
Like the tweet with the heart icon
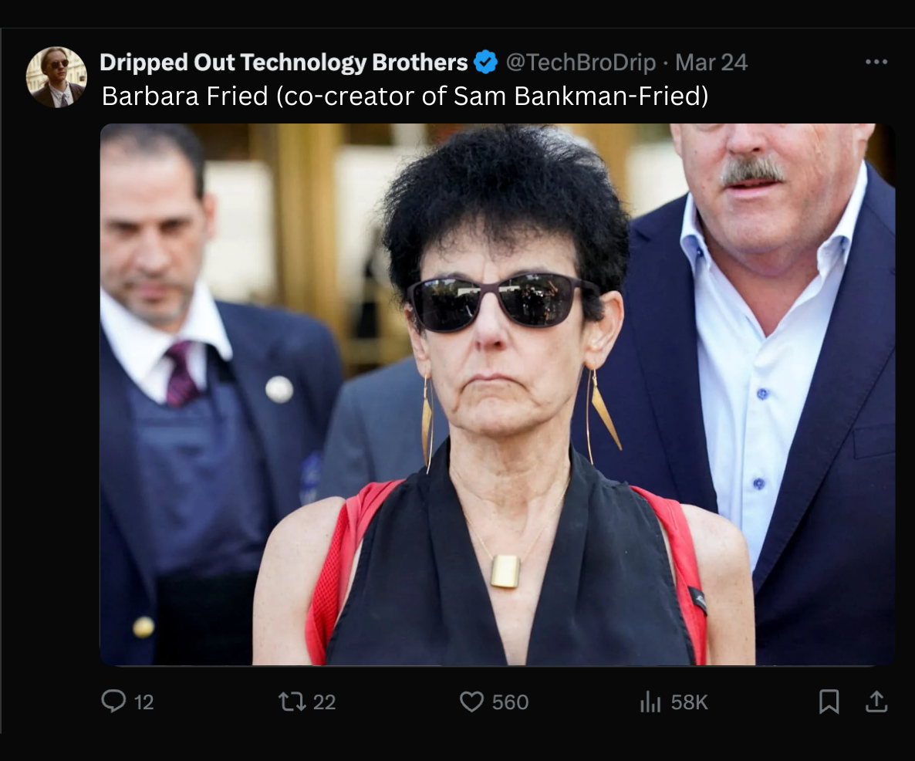(471, 701)
